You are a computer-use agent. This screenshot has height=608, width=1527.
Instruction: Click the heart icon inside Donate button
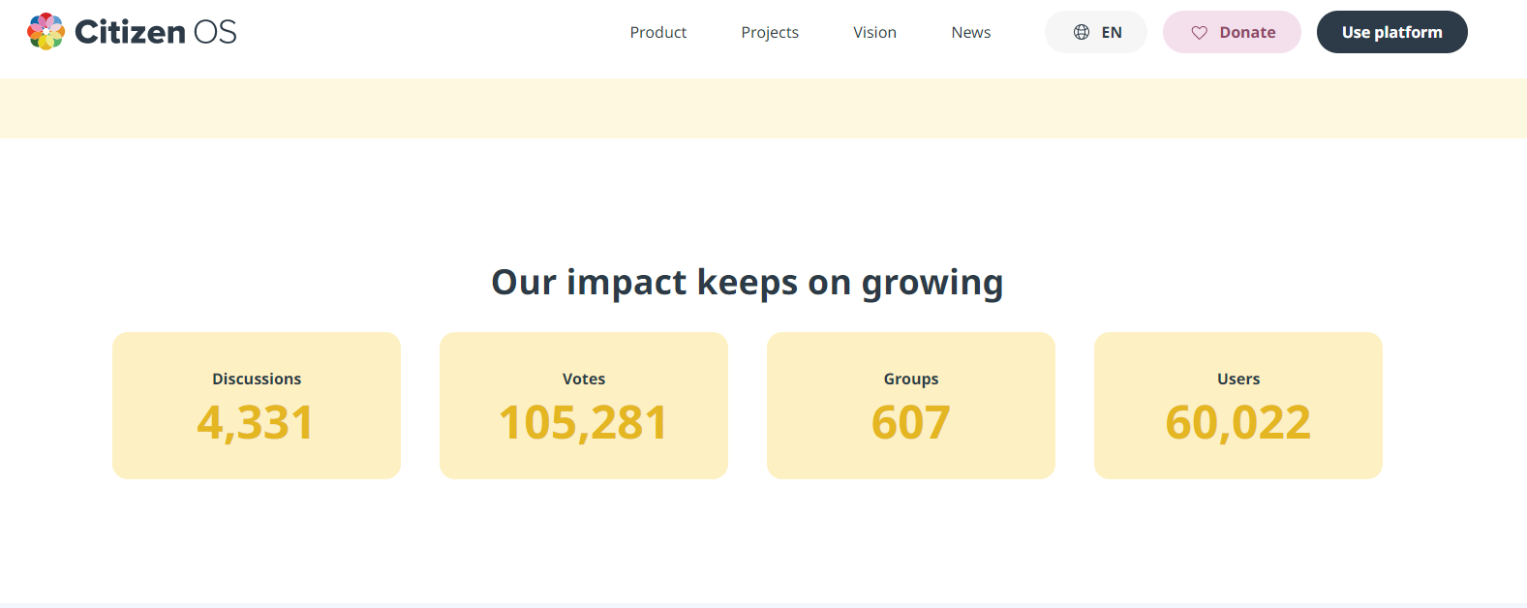[x=1199, y=31]
